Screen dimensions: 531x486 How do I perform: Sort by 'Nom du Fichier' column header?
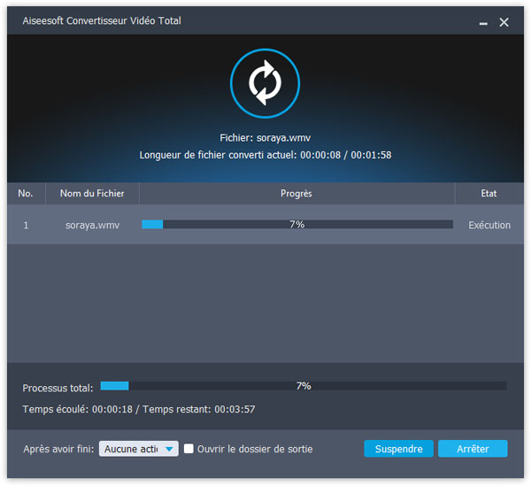(x=92, y=194)
